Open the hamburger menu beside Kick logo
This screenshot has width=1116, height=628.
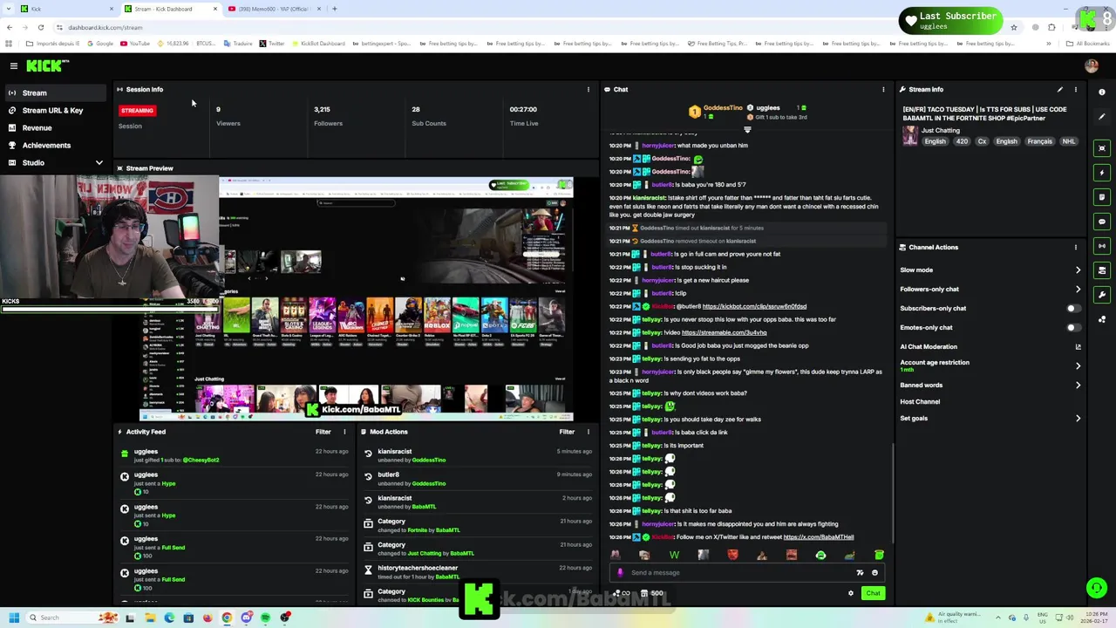[13, 65]
